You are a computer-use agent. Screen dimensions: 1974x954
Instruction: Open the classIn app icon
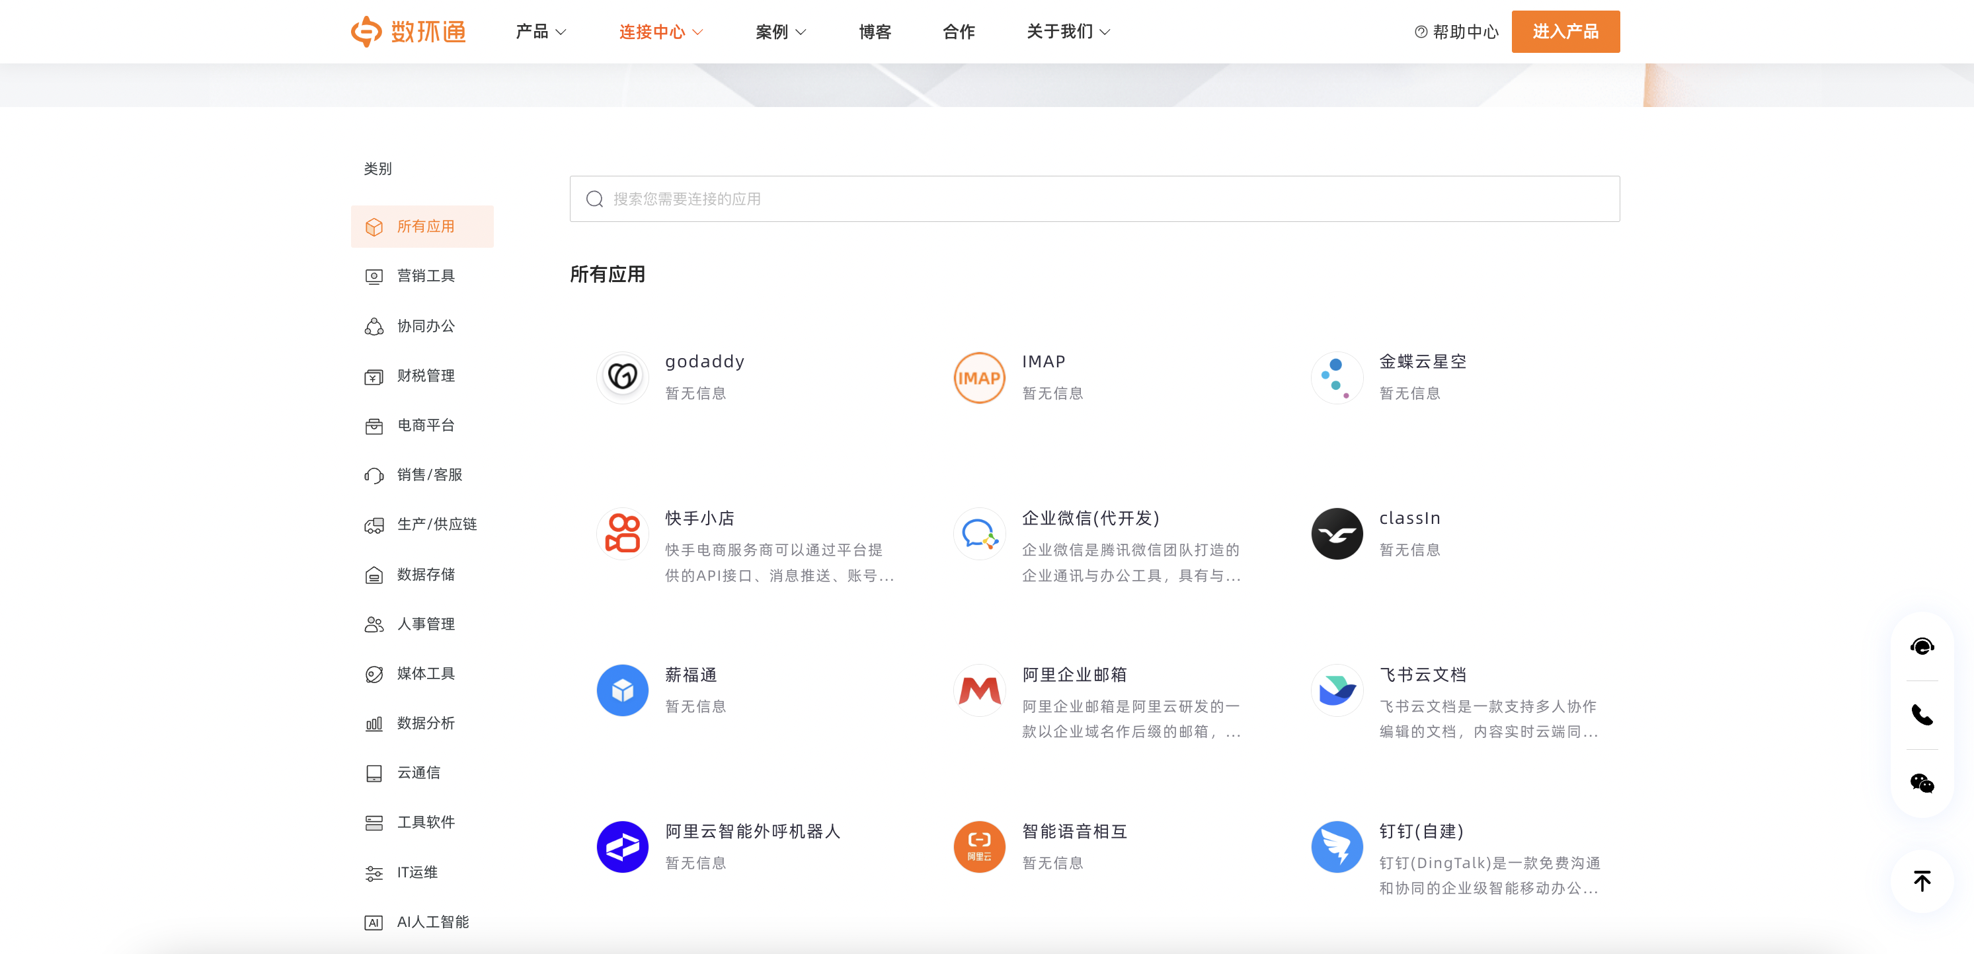pyautogui.click(x=1337, y=534)
